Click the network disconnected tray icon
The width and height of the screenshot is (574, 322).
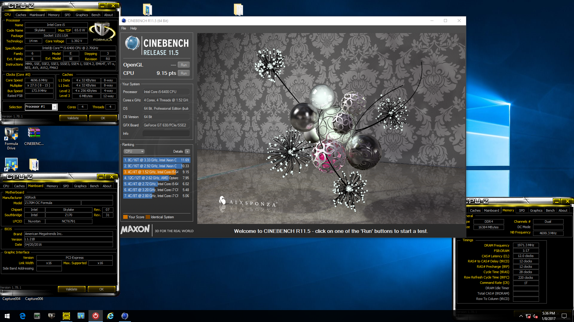tap(528, 316)
